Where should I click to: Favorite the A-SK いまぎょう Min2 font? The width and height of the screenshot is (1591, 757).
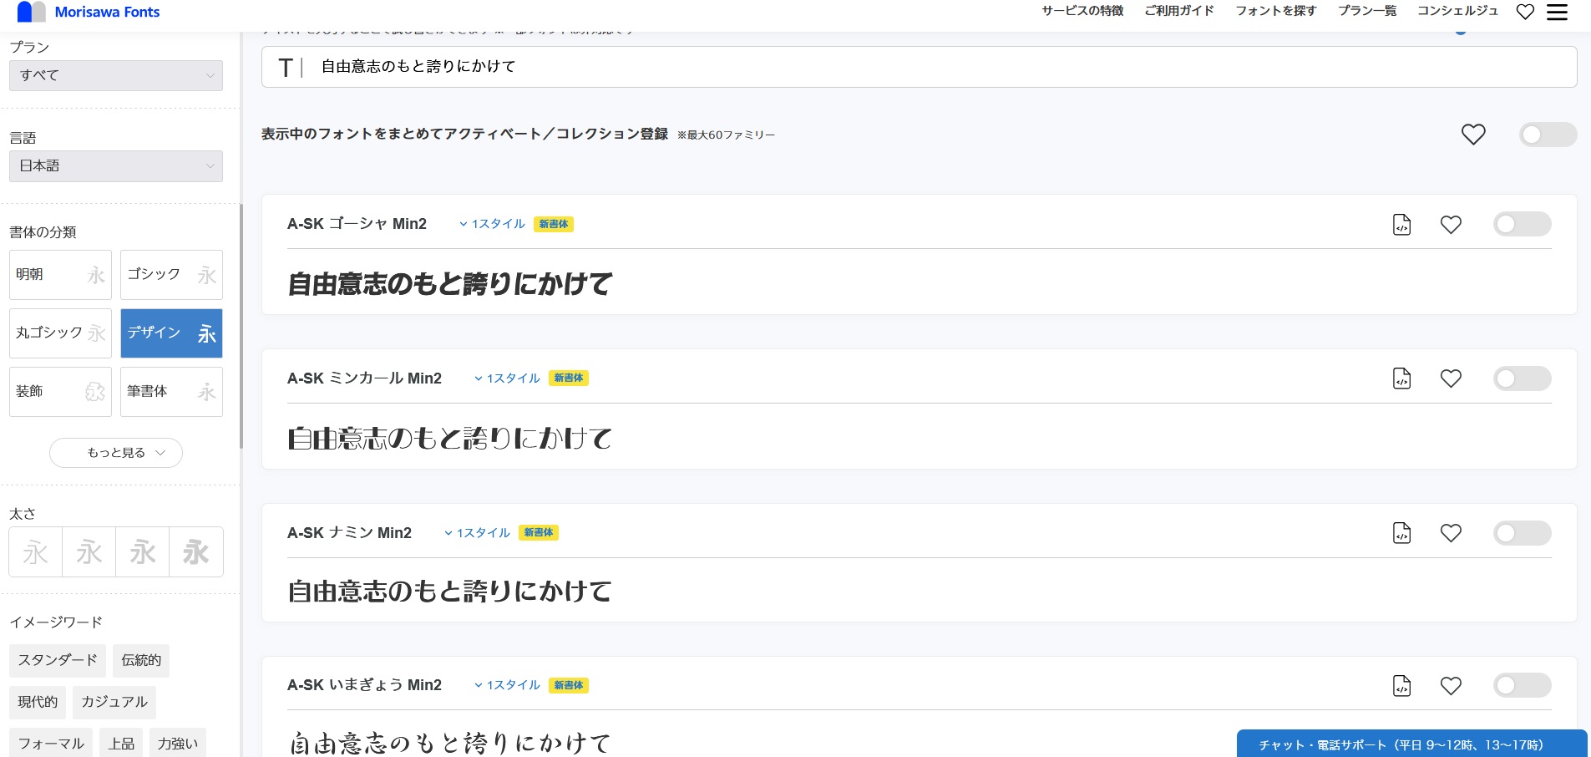1451,686
